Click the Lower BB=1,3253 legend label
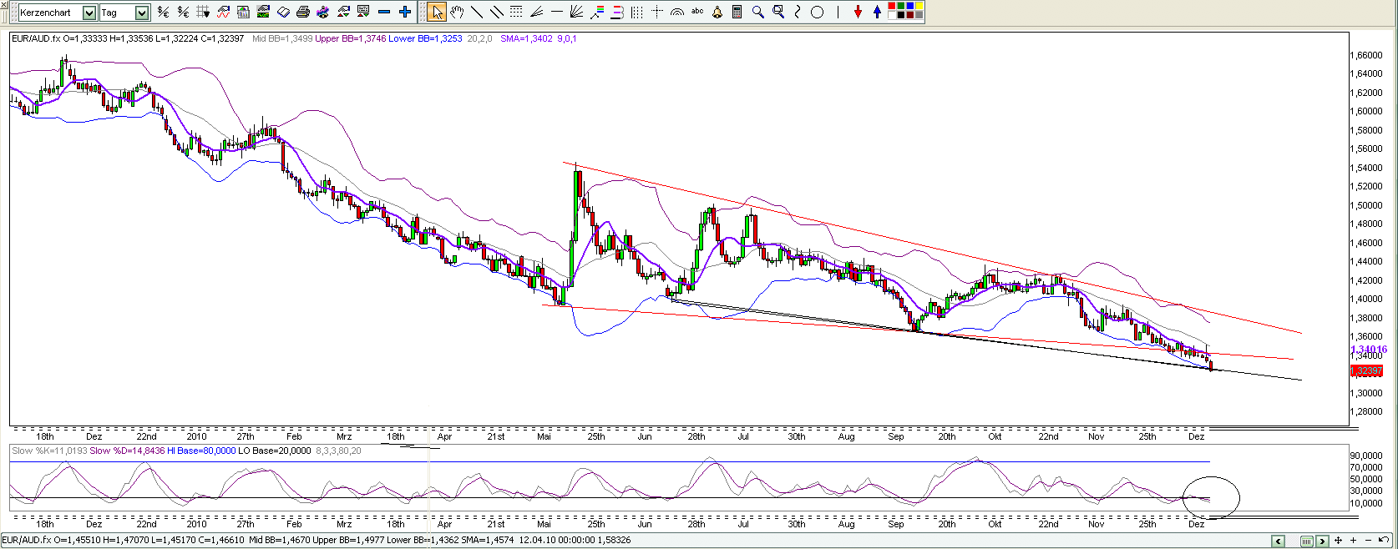 click(425, 38)
